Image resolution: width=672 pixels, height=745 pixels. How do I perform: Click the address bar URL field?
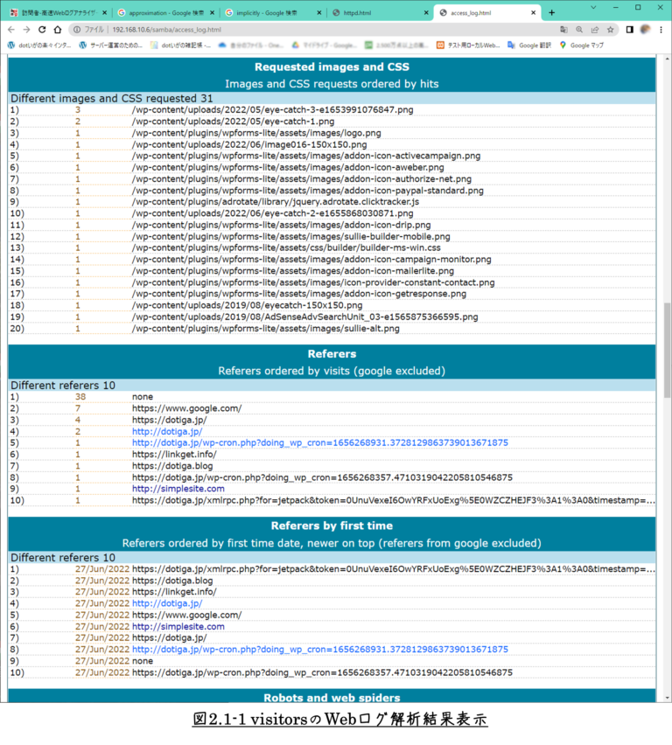point(306,29)
